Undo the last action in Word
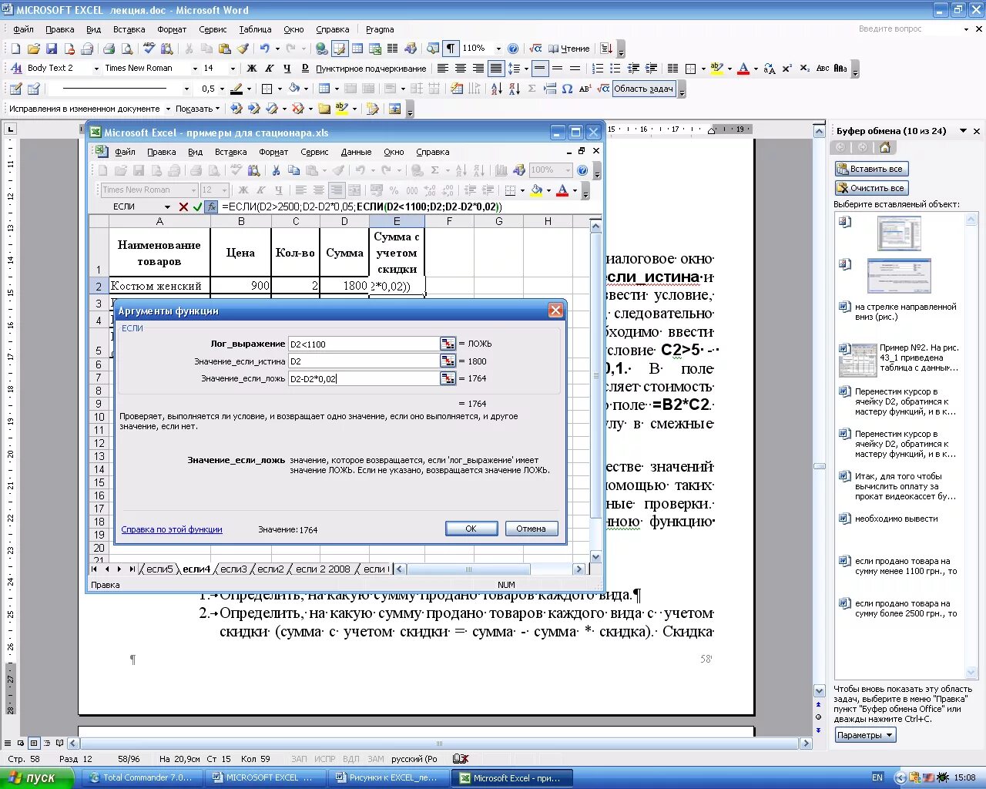 [x=264, y=49]
